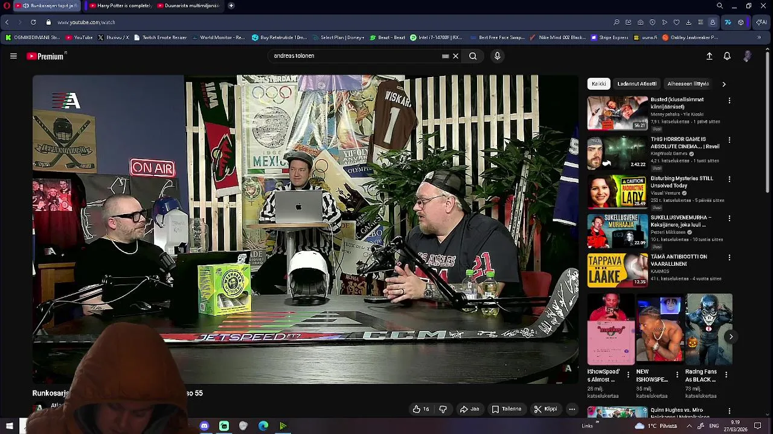The height and width of the screenshot is (434, 773).
Task: Go to YouTube Premium home logo
Action: 47,56
